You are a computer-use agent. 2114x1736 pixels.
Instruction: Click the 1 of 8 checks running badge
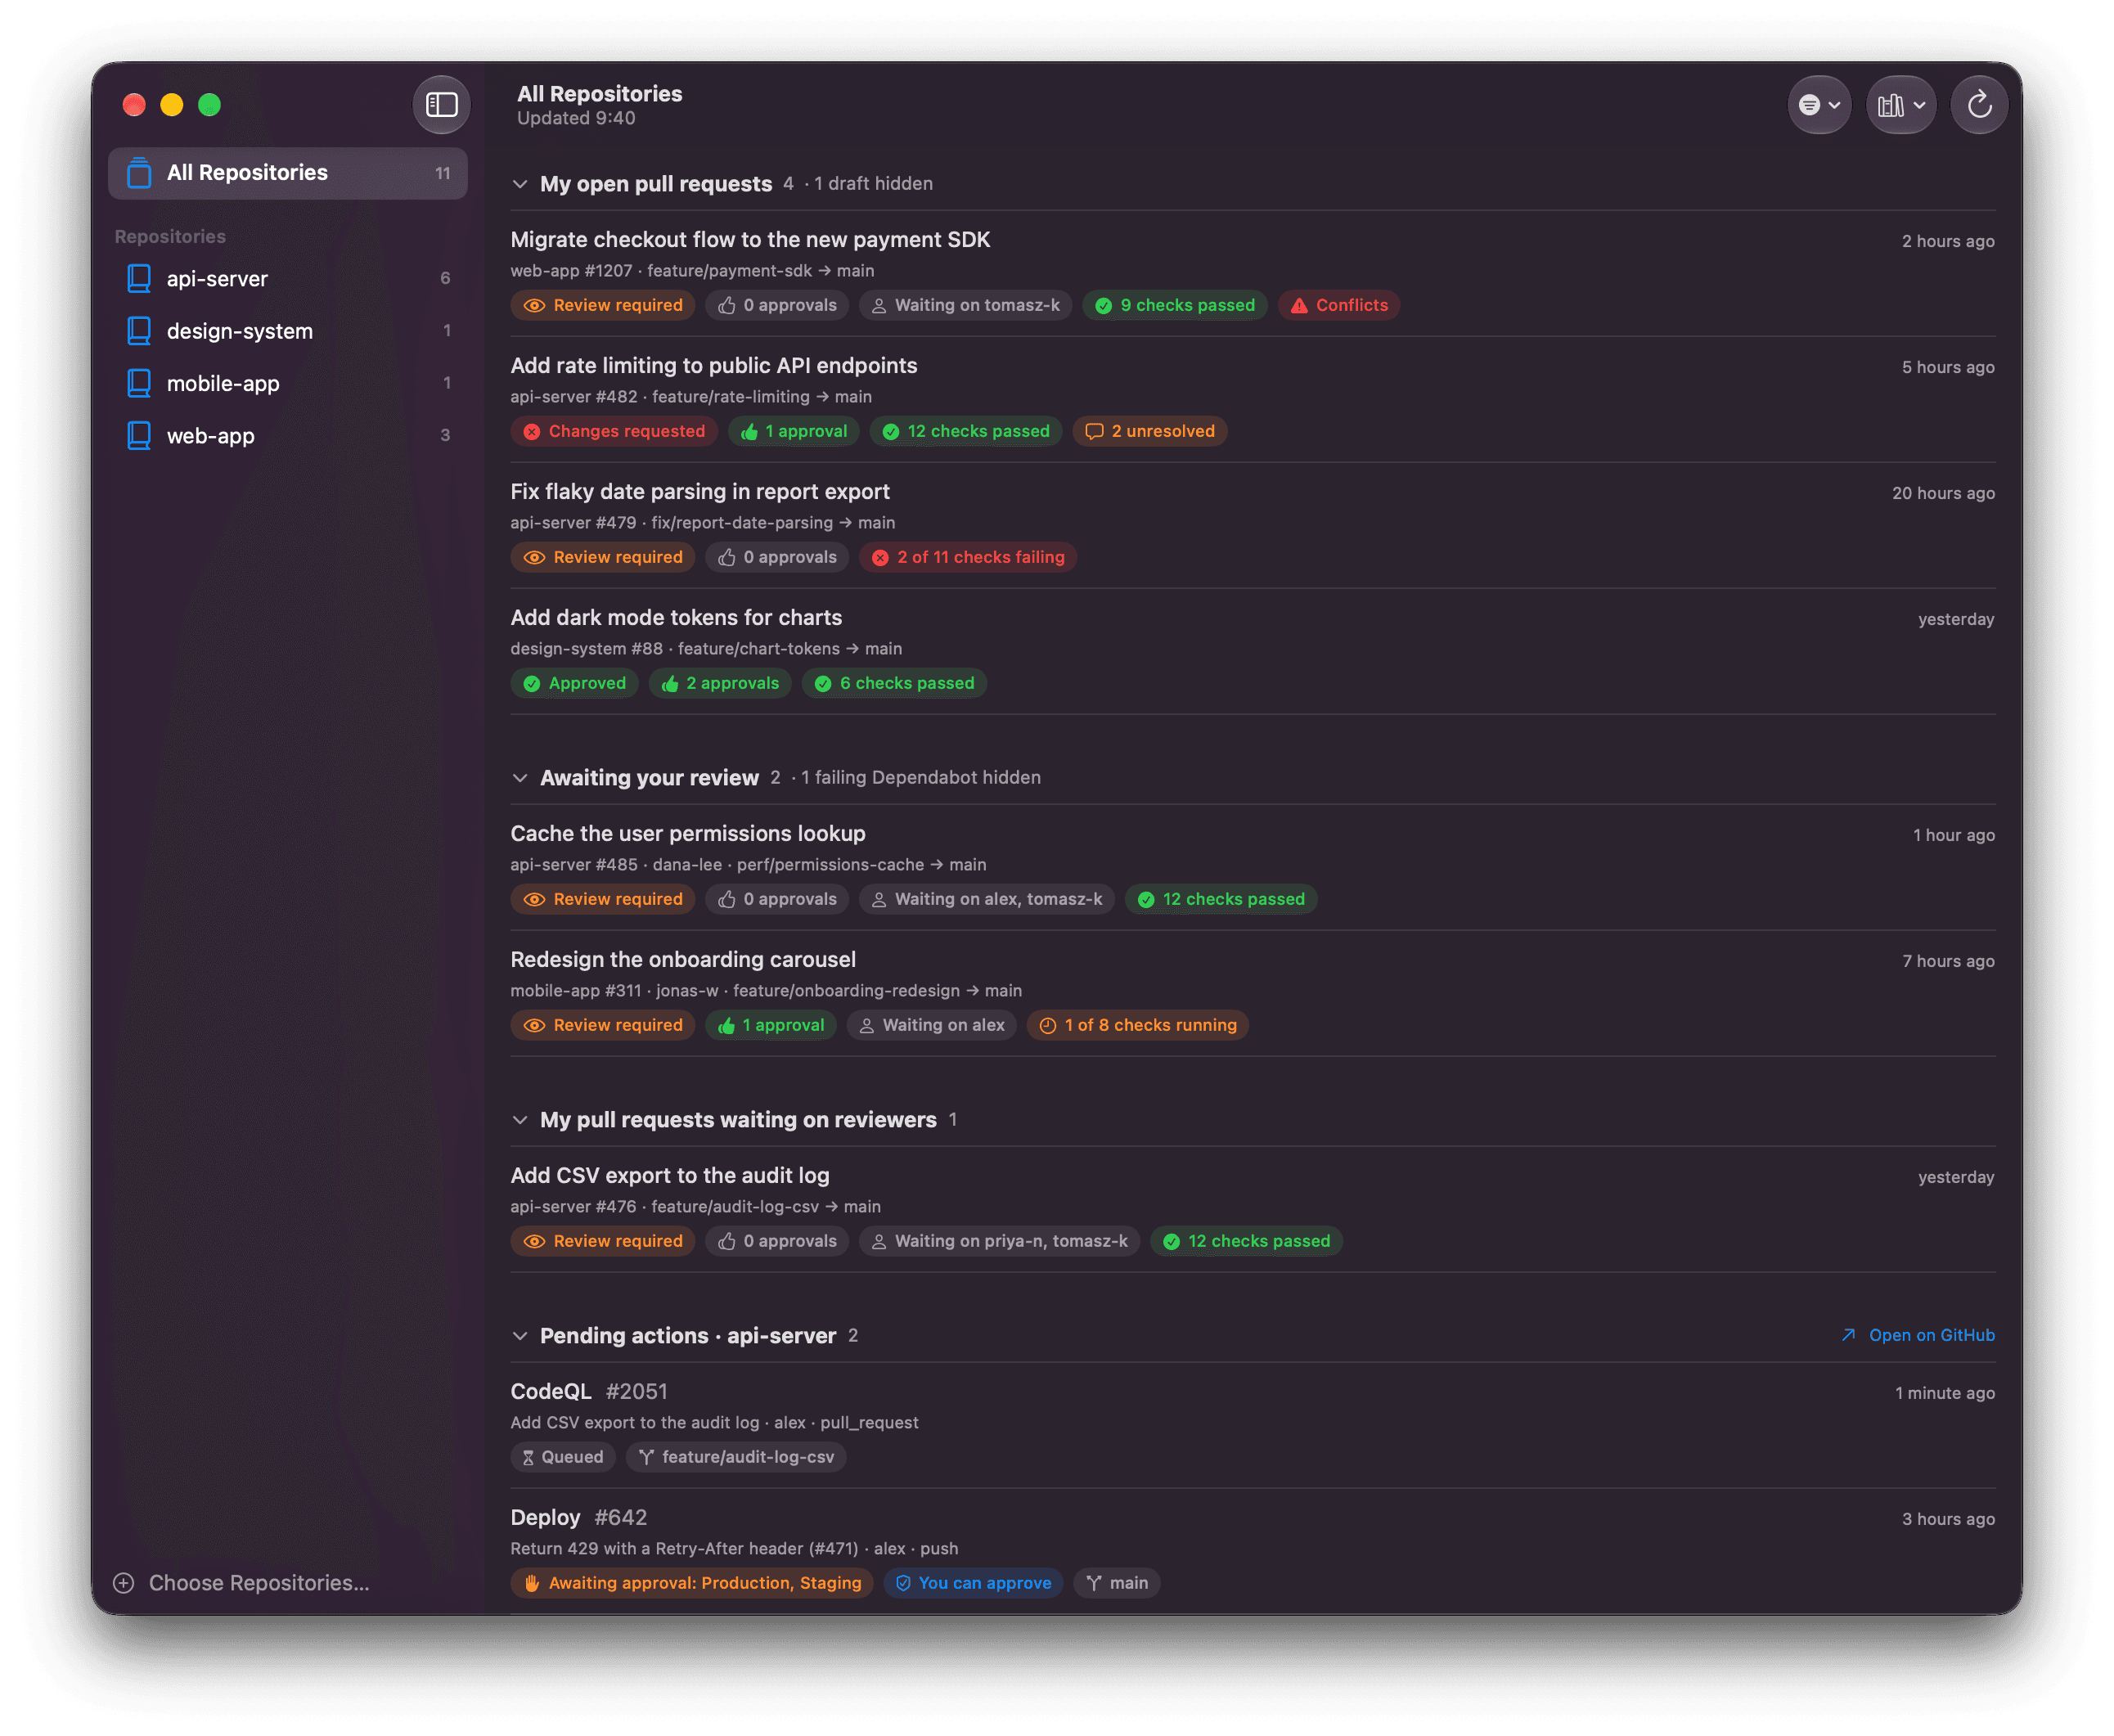point(1138,1026)
